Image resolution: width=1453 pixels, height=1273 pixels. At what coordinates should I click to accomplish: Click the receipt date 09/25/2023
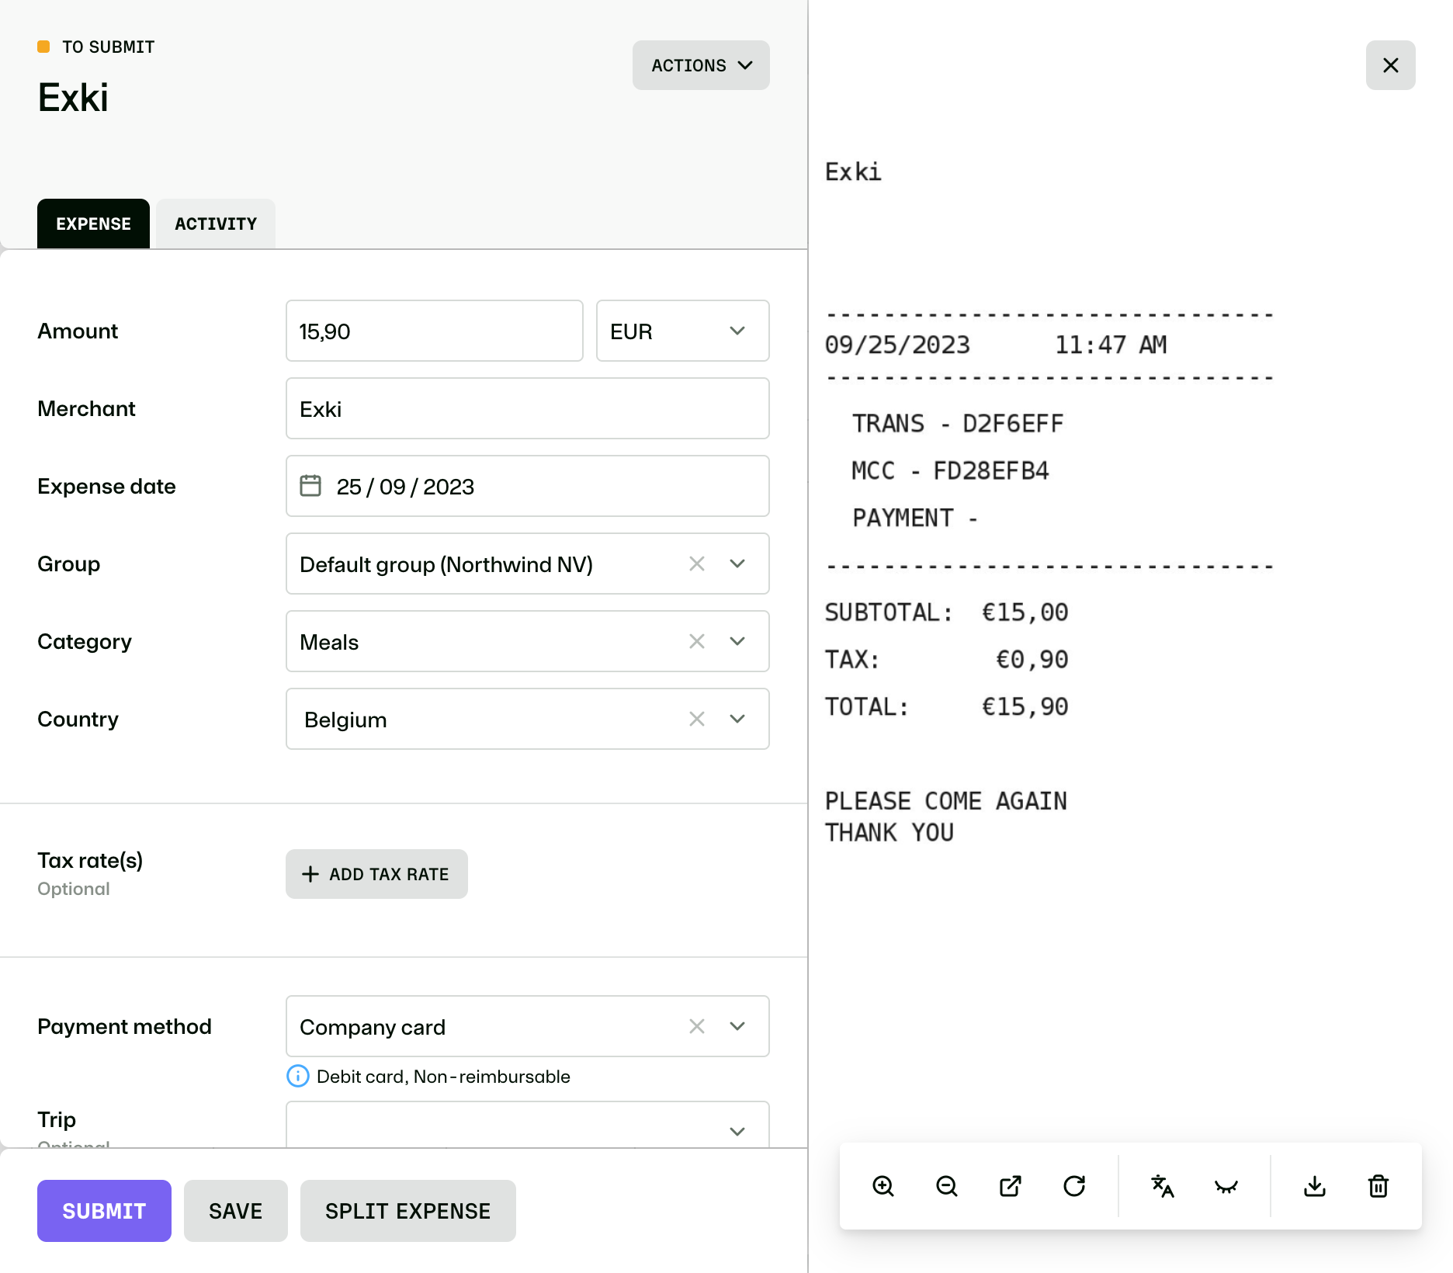pyautogui.click(x=897, y=345)
